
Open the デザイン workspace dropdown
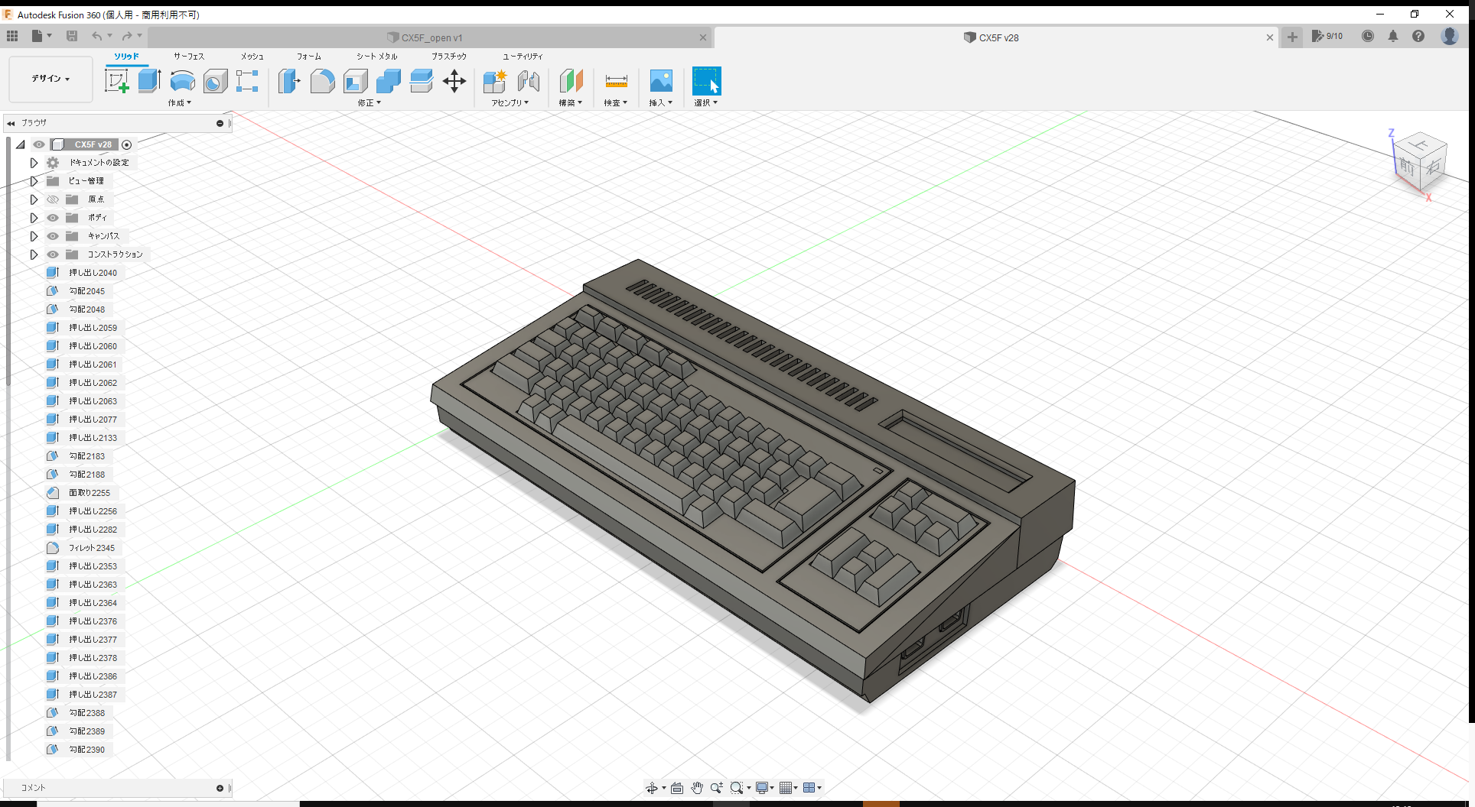50,79
